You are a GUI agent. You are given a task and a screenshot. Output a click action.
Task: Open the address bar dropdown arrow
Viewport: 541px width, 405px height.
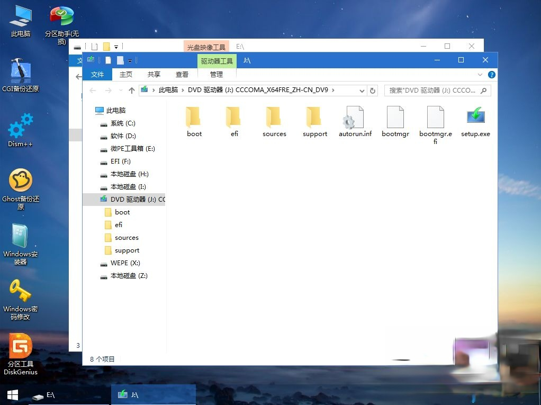click(x=363, y=90)
